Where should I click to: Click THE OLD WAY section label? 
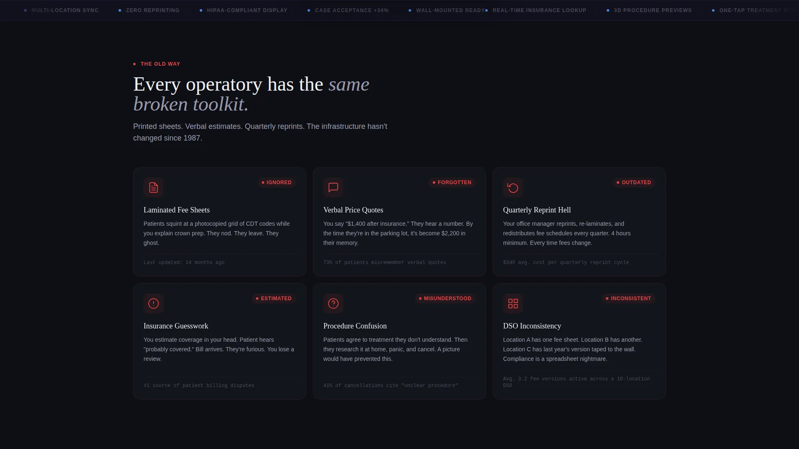coord(160,64)
